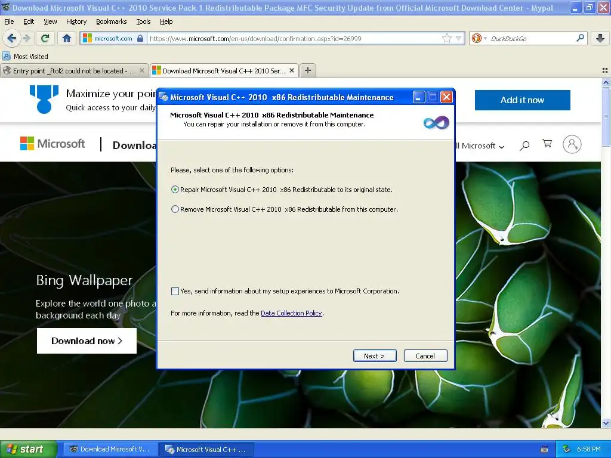Open a new tab with plus button
Image resolution: width=611 pixels, height=458 pixels.
(308, 70)
